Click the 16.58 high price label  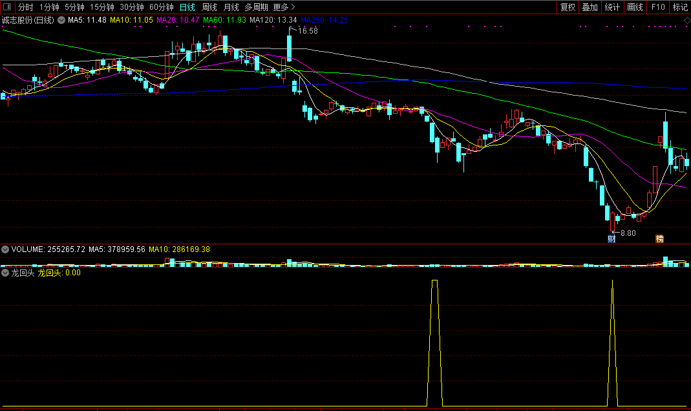308,31
